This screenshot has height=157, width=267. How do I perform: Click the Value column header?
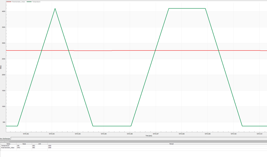[24, 144]
